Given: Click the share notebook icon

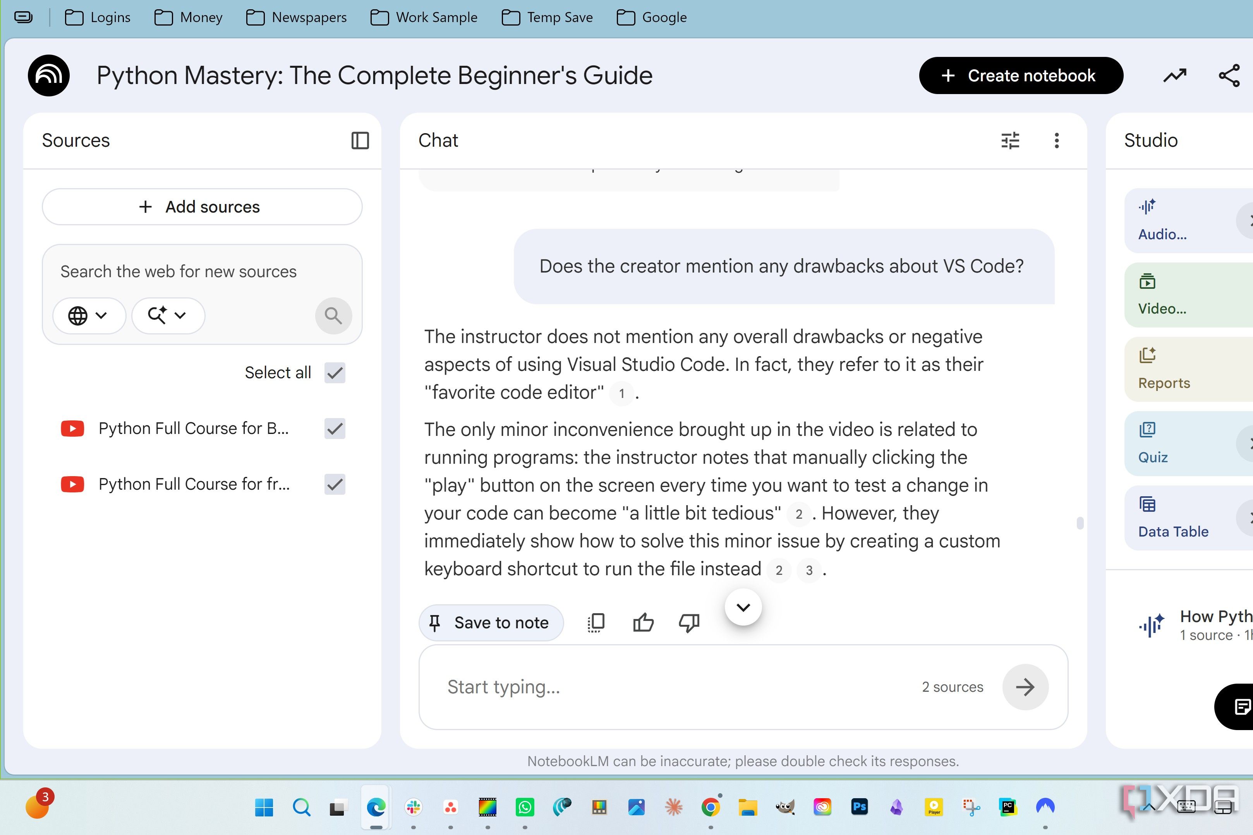Looking at the screenshot, I should click(1229, 75).
